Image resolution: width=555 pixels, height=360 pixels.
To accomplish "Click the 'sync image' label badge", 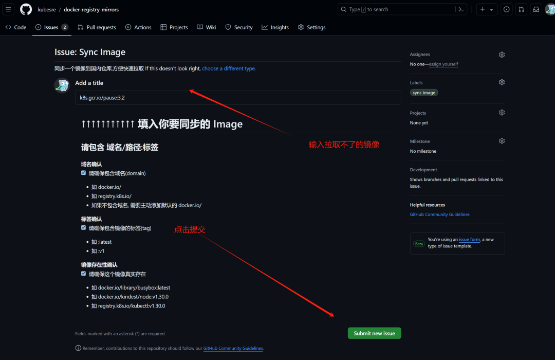I will [423, 93].
